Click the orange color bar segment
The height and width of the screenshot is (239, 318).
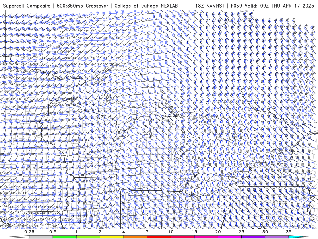click(136, 237)
